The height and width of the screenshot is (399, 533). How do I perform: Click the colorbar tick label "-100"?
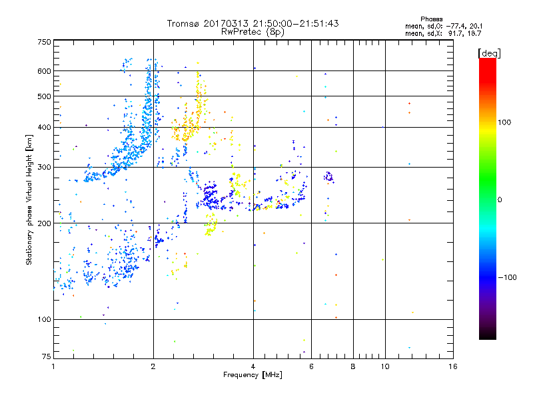[508, 277]
